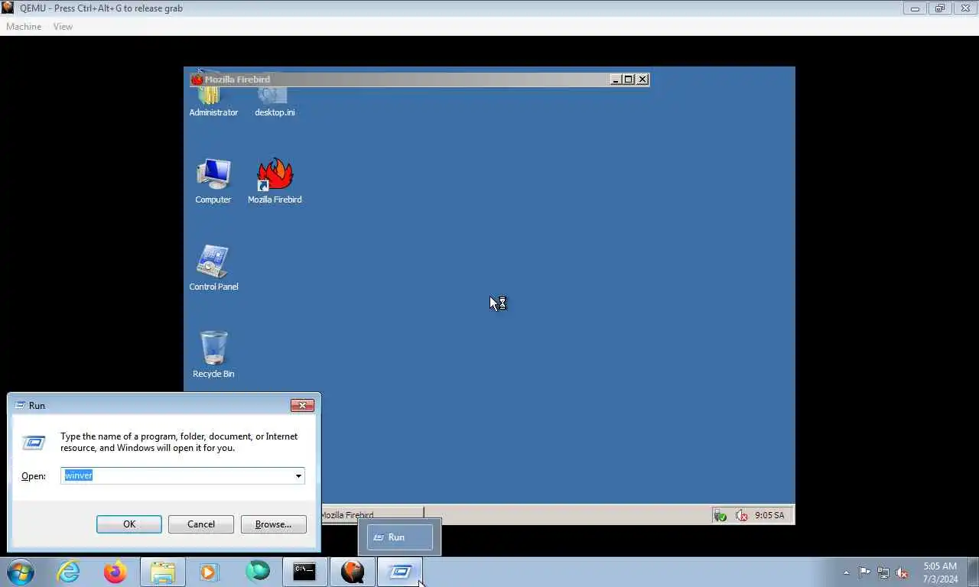Image resolution: width=979 pixels, height=587 pixels.
Task: Switch to the QEMU taskbar icon
Action: [x=353, y=572]
